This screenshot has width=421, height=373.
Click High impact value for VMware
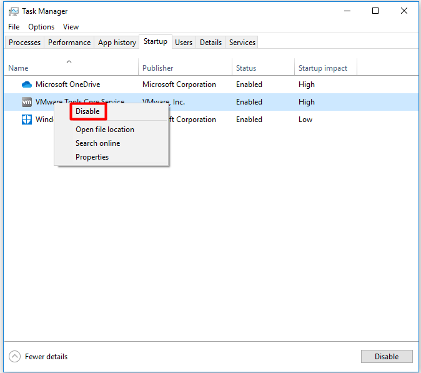click(x=307, y=102)
